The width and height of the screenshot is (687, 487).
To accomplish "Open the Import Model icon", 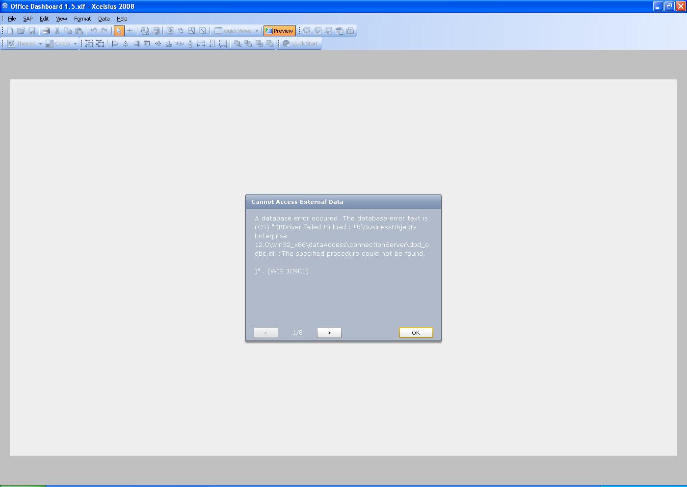I will 144,30.
